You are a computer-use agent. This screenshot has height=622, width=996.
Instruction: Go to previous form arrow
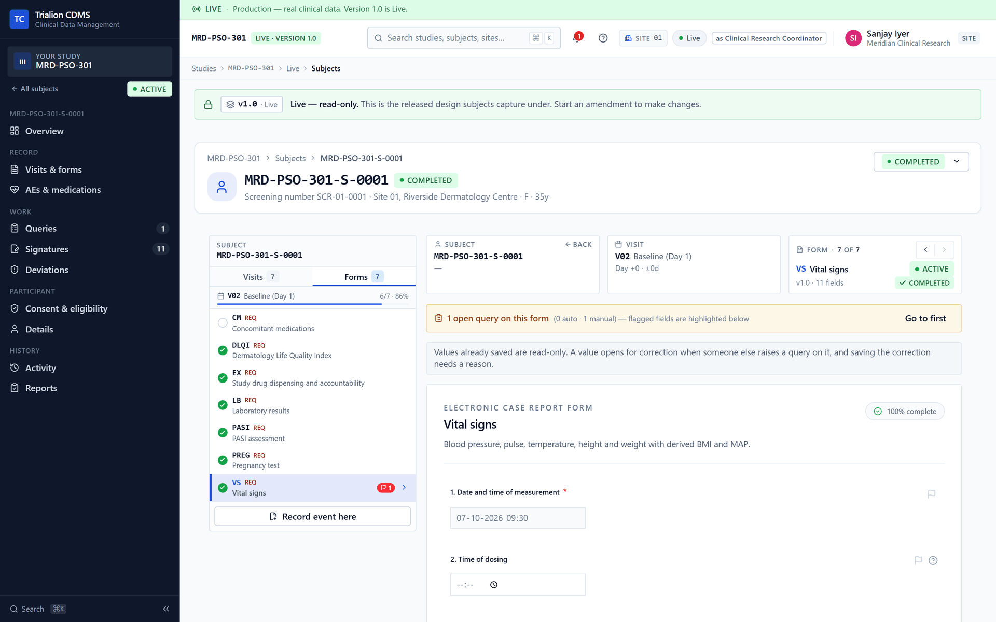925,250
